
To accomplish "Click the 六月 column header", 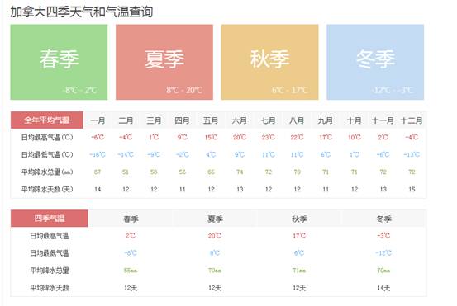I will (240, 120).
